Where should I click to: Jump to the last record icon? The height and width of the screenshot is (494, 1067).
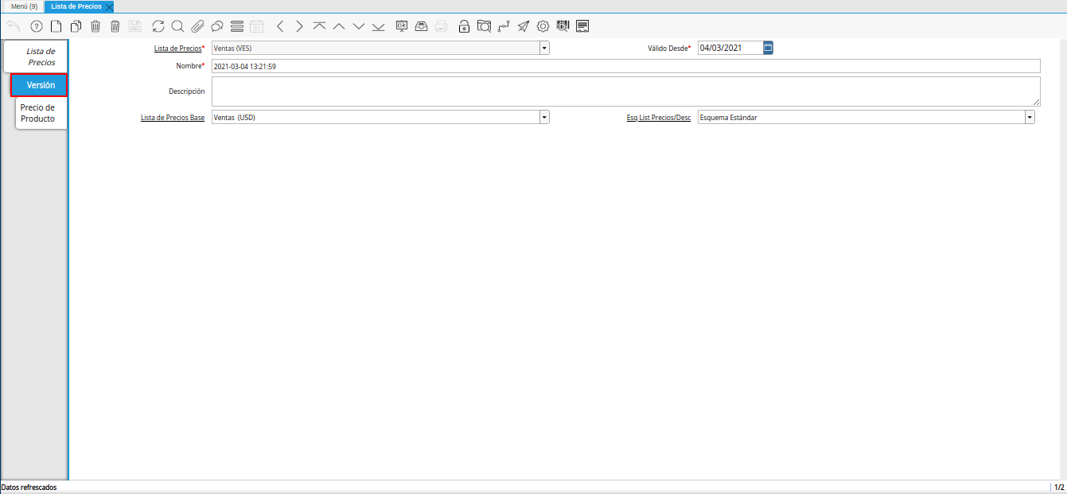pos(378,26)
